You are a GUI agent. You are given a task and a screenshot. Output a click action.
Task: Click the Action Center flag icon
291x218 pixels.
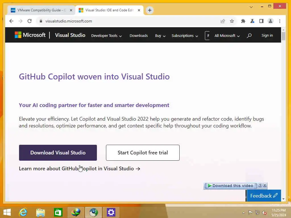coord(250,212)
